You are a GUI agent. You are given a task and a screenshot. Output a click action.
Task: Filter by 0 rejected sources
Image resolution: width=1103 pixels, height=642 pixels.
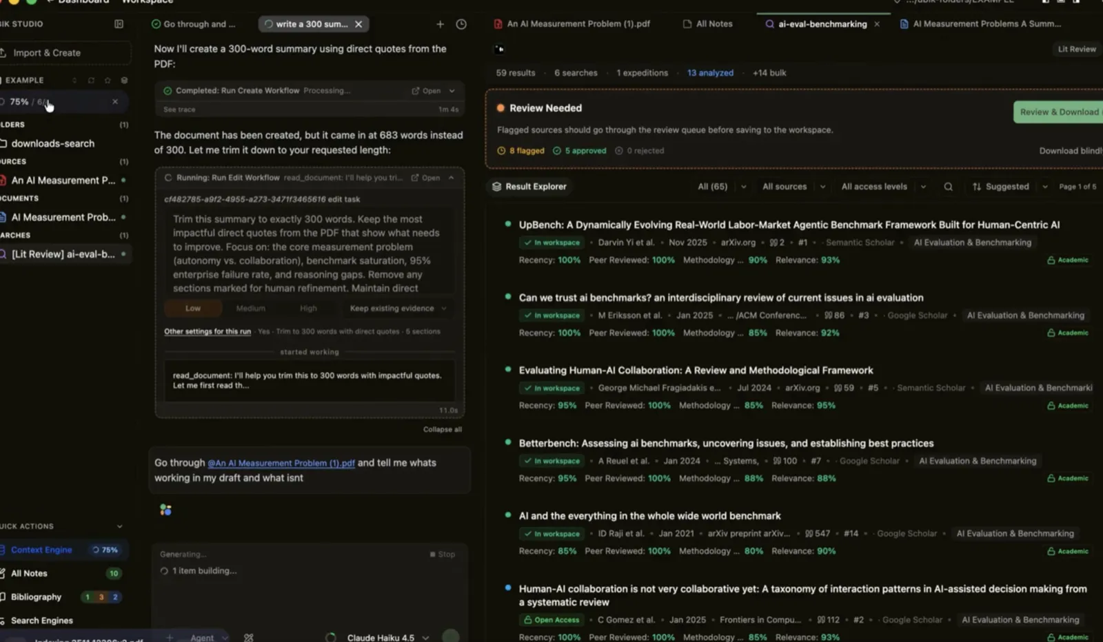pos(640,151)
